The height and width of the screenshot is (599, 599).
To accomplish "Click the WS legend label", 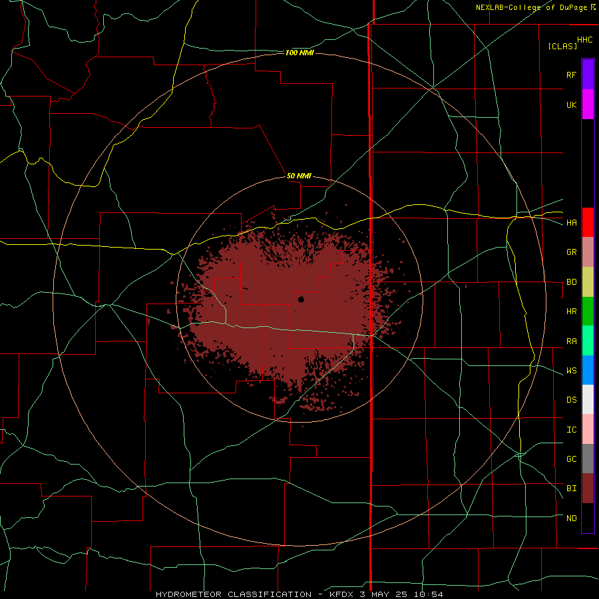I will pos(571,371).
